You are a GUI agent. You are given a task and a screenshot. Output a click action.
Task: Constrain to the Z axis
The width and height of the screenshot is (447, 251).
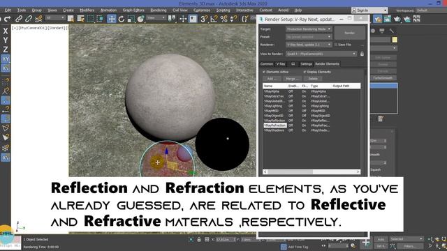[6, 50]
